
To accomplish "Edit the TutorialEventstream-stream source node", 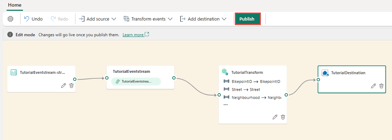I will click(64, 85).
